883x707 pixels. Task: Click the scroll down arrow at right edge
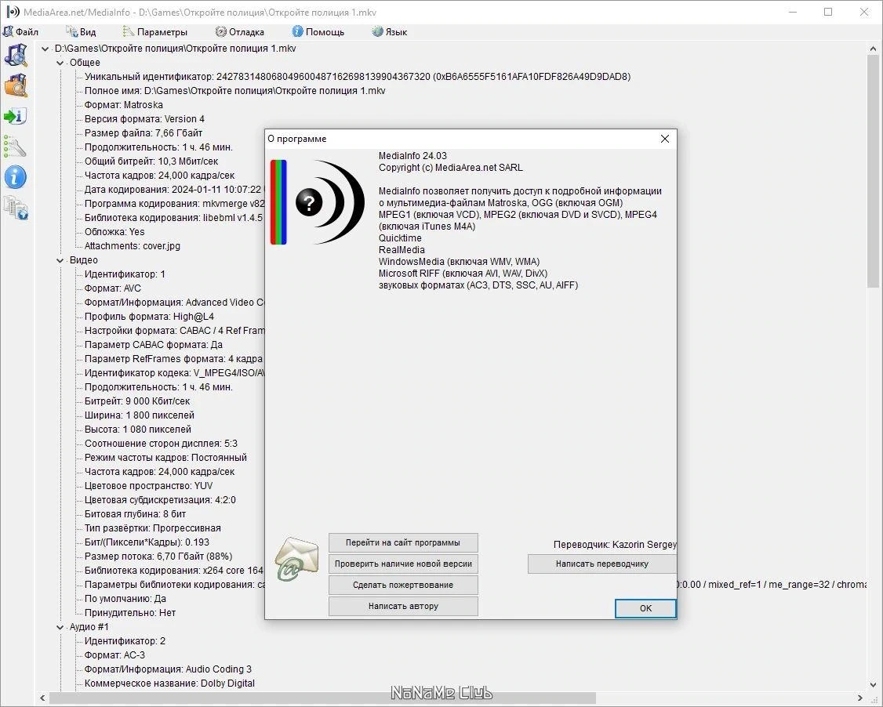pyautogui.click(x=873, y=684)
